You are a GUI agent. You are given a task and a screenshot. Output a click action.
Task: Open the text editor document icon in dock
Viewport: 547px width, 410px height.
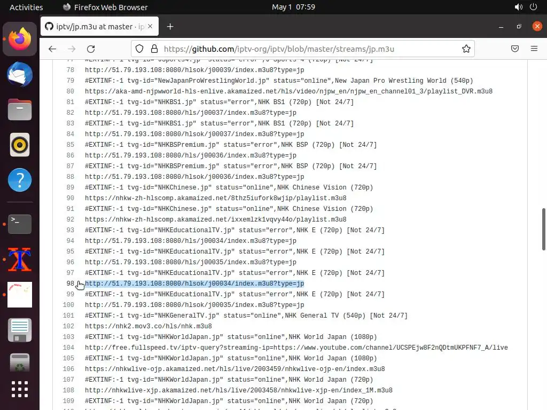click(20, 330)
